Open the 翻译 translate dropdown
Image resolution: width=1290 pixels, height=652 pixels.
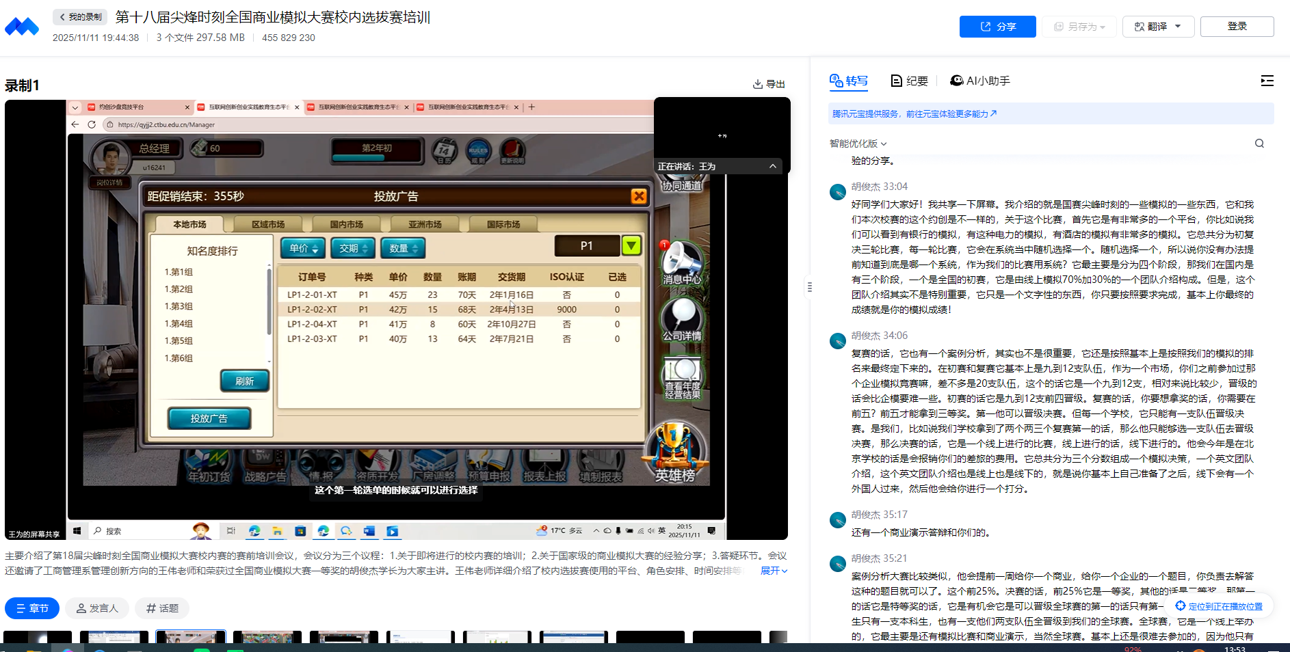[1158, 27]
